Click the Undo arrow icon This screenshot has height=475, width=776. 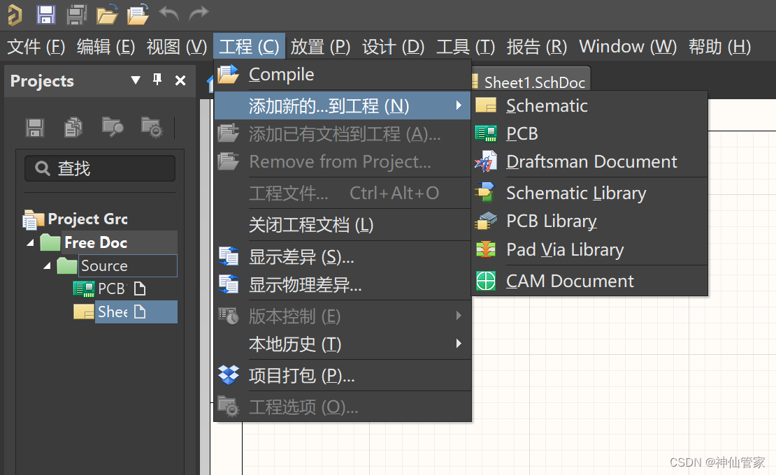(168, 13)
